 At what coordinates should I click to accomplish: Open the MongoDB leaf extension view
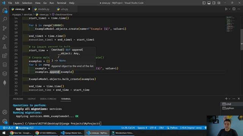pyautogui.click(x=5, y=83)
